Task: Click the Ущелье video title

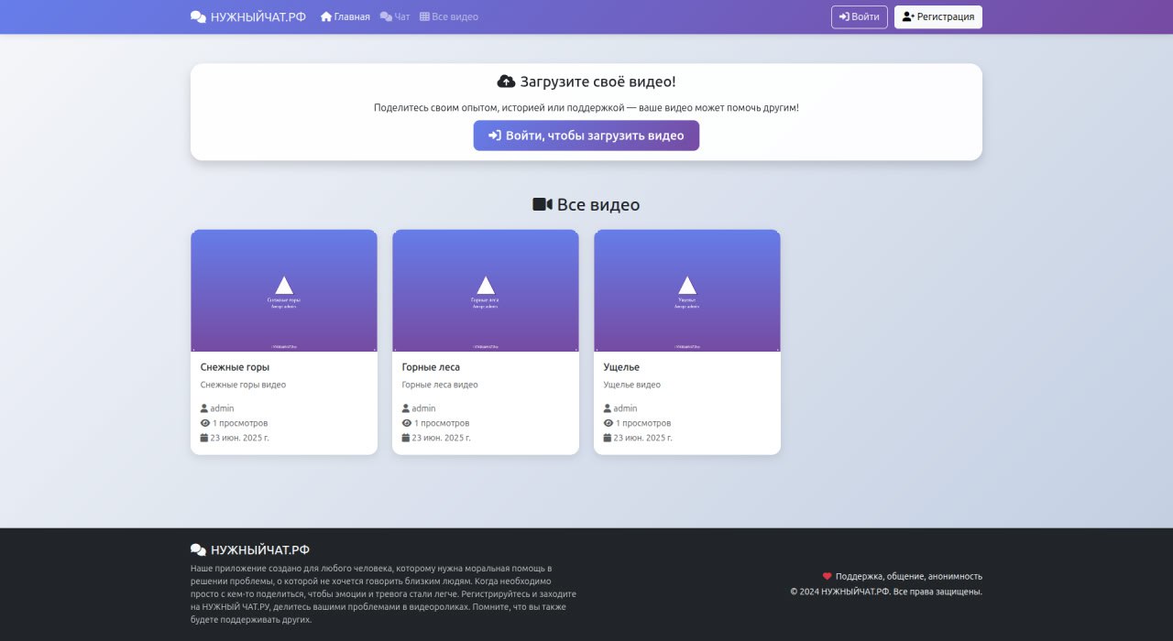Action: click(621, 367)
